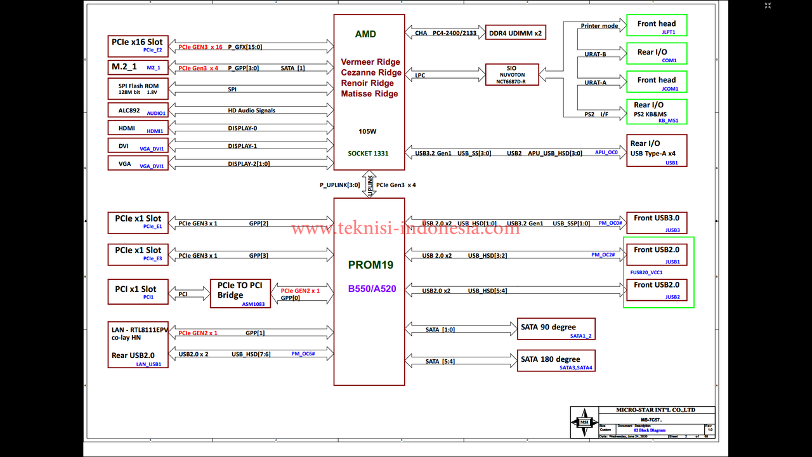The height and width of the screenshot is (457, 812).
Task: Click the 'PROM19' chipset heading
Action: pyautogui.click(x=370, y=265)
